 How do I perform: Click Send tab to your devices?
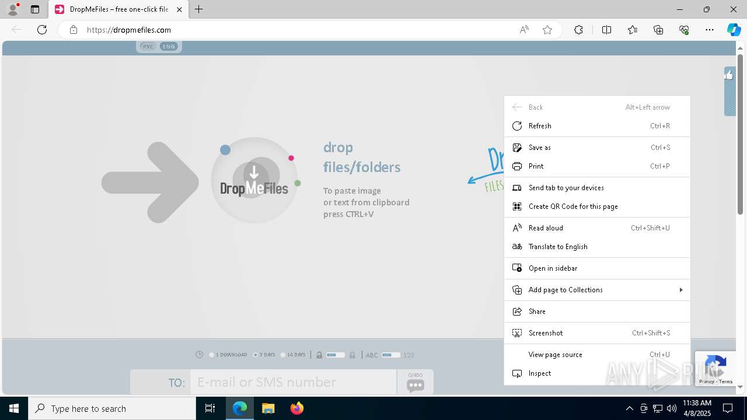click(x=597, y=188)
